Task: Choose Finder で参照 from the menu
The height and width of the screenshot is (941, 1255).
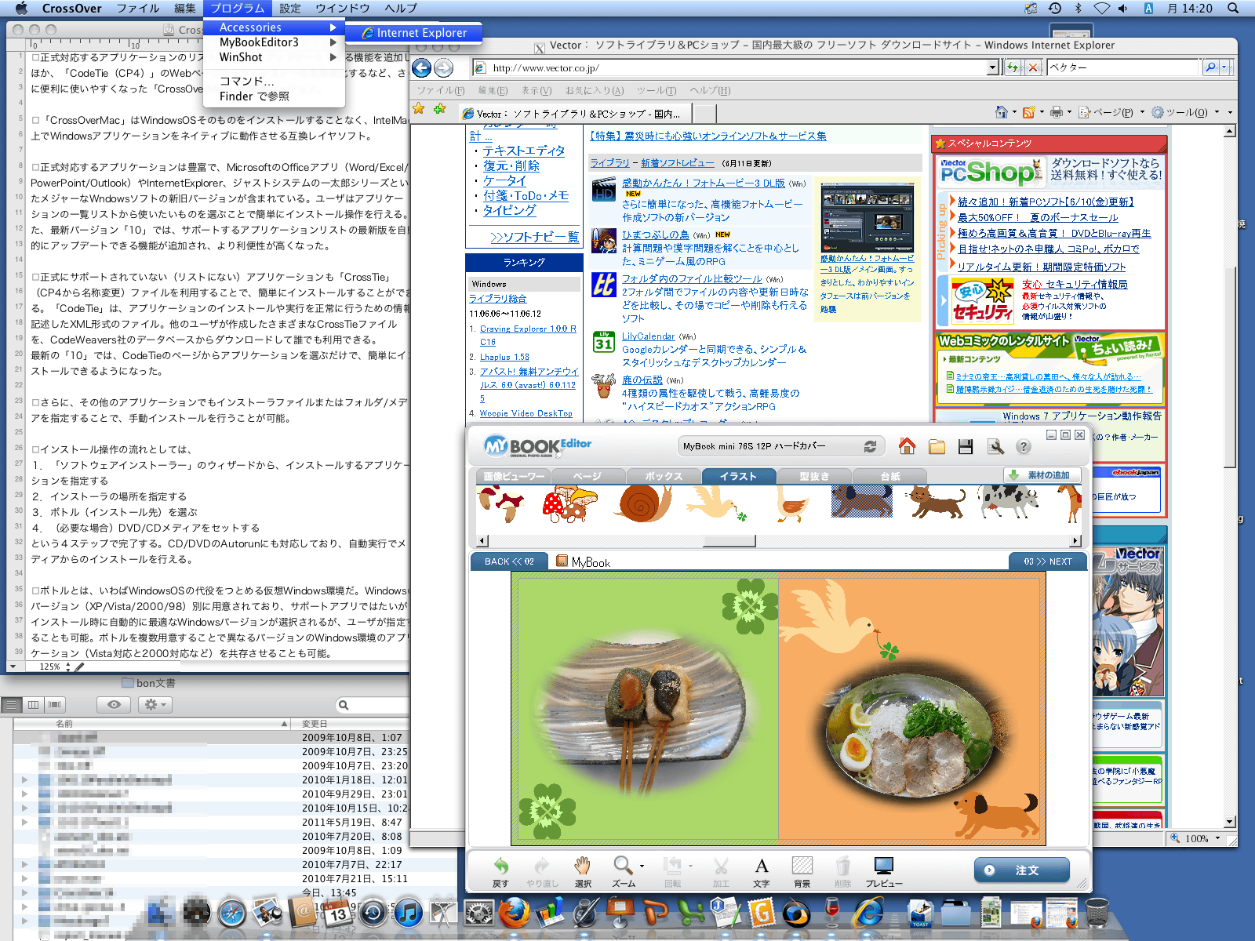Action: click(274, 96)
